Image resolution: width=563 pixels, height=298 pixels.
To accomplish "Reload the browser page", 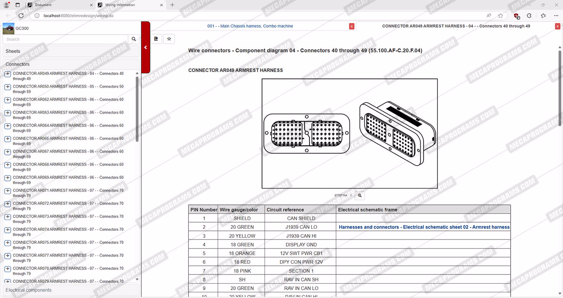I will coord(21,16).
